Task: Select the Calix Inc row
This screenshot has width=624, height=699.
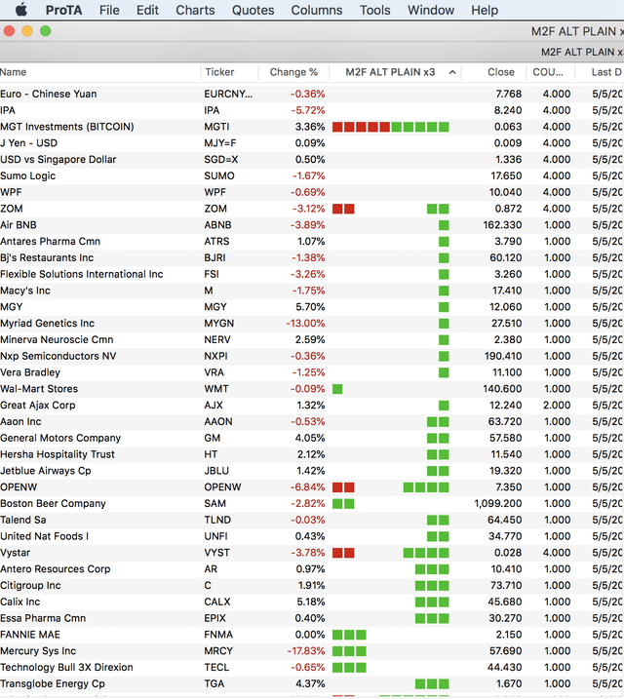Action: (x=312, y=602)
